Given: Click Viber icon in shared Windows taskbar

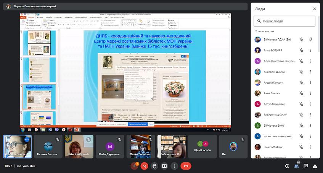Looking at the screenshot, I should 57,130.
